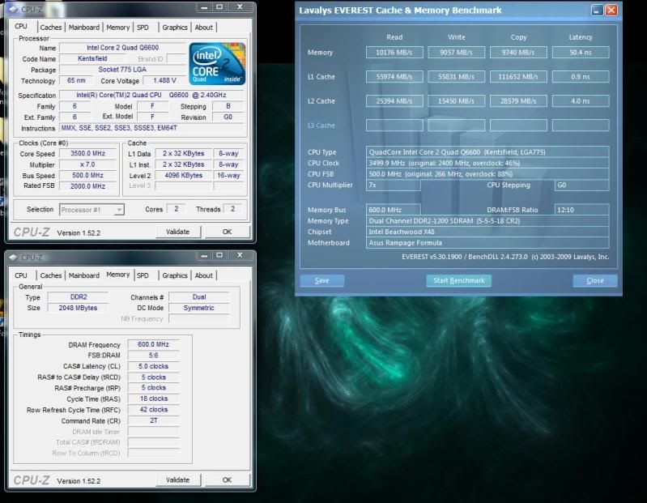Open the Mainboard tab in top CPU-Z window

tap(83, 28)
